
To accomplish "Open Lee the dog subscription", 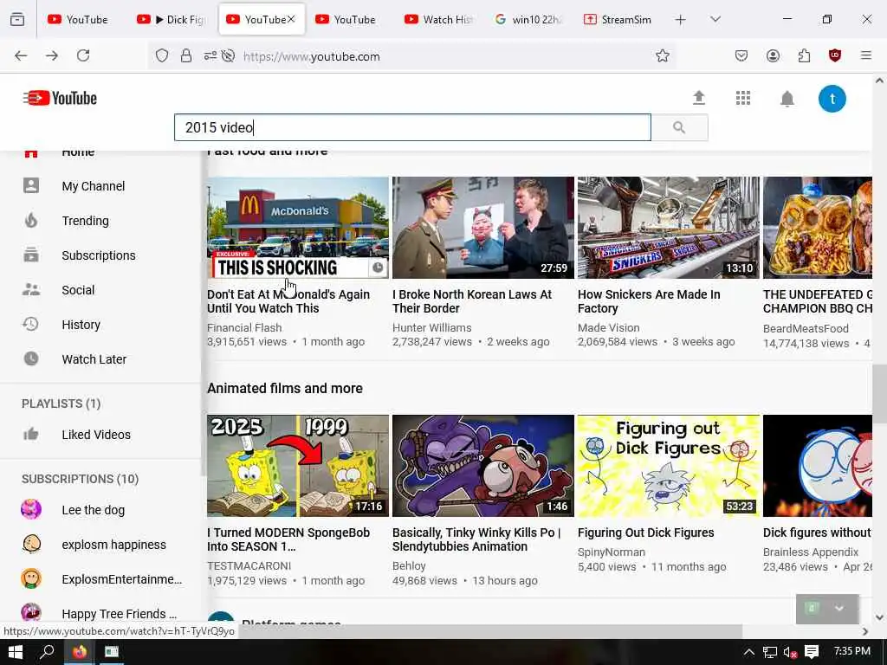I will 93,509.
